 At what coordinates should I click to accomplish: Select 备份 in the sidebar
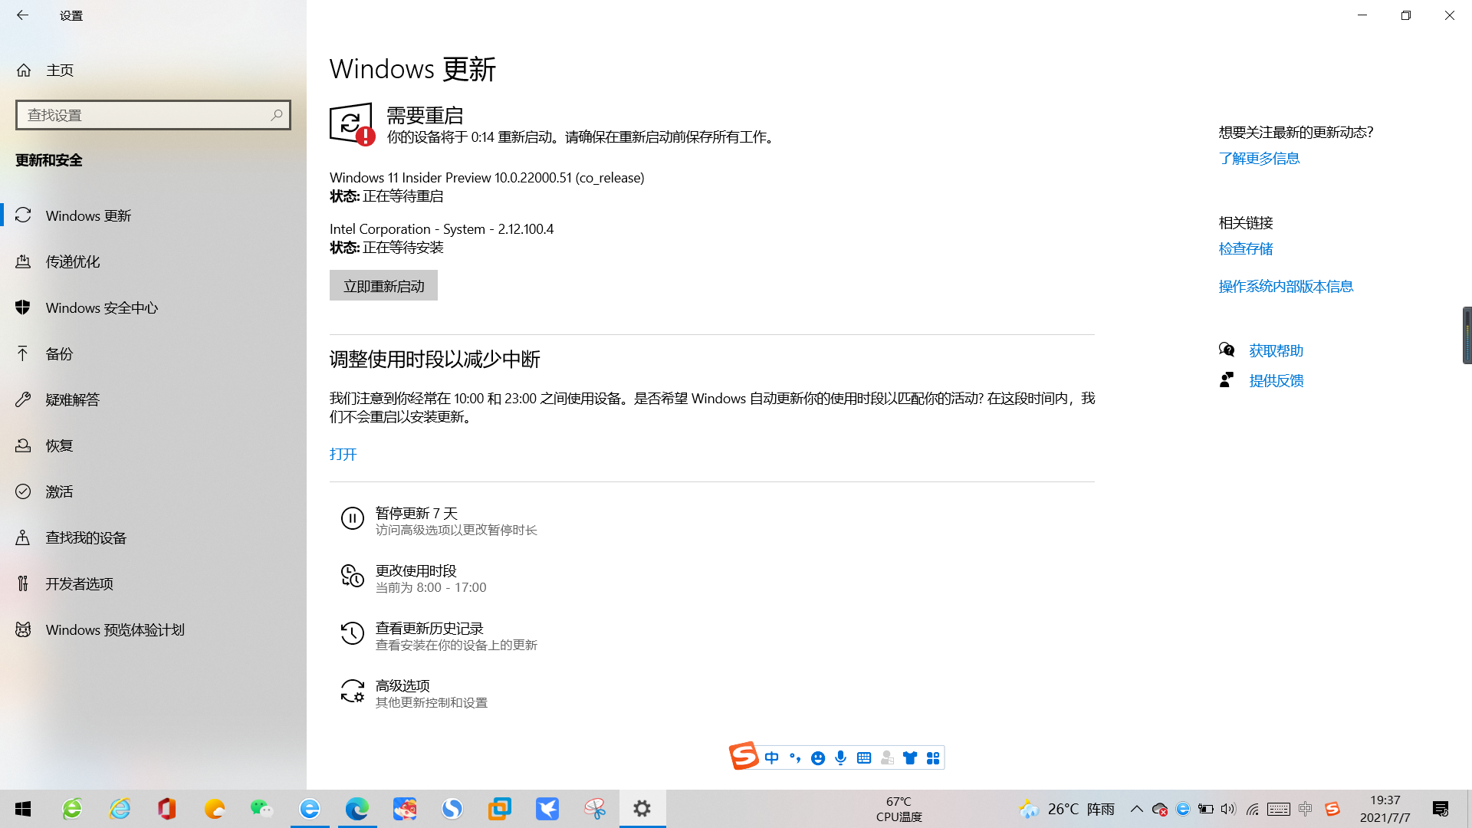coord(153,353)
